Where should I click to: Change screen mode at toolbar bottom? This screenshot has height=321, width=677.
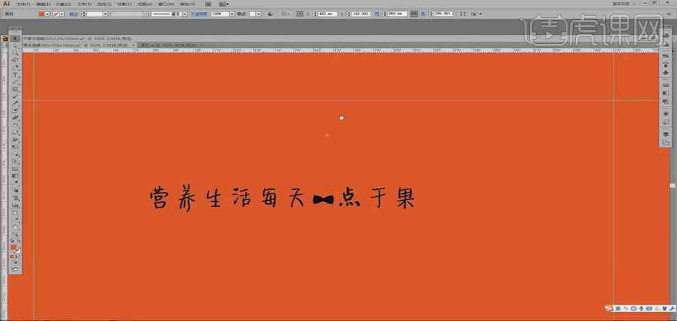(x=16, y=270)
